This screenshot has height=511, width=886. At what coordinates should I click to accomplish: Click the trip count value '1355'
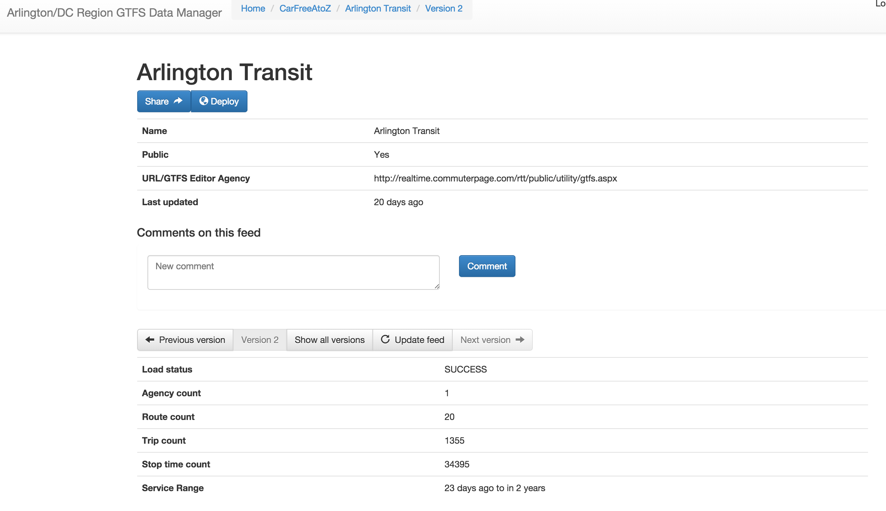454,441
